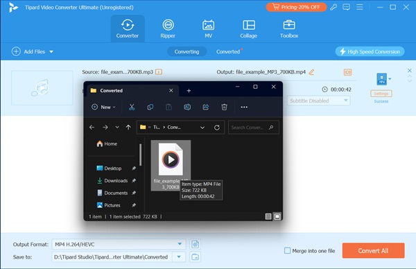The image size is (416, 269).
Task: Click the Paste icon in Explorer
Action: (168, 107)
